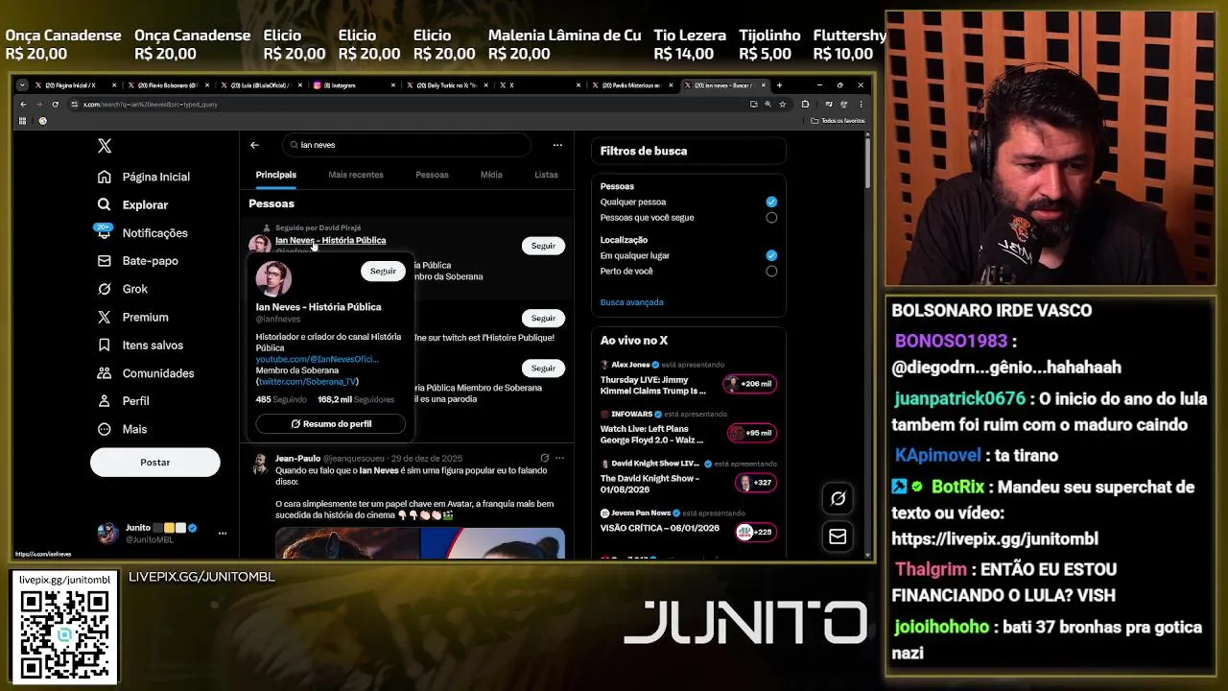The width and height of the screenshot is (1228, 691).
Task: Click Junito account switcher at sidebar bottom
Action: [x=162, y=534]
